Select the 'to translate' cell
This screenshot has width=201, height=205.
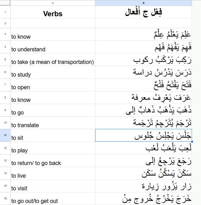pyautogui.click(x=53, y=123)
